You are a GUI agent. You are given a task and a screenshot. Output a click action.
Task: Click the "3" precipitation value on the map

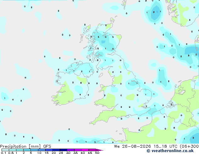[x=154, y=12]
